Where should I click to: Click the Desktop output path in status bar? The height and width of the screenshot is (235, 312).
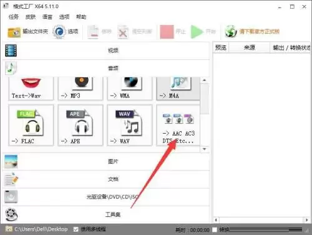(41, 229)
